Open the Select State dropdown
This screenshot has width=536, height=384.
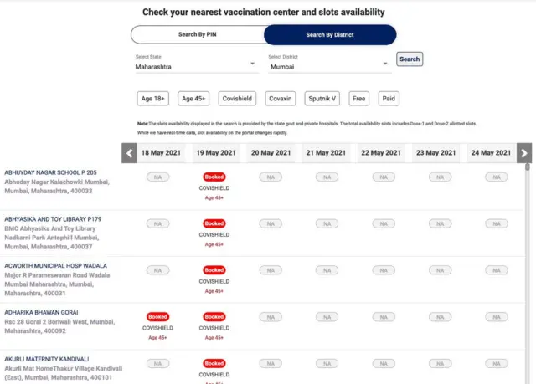click(196, 65)
